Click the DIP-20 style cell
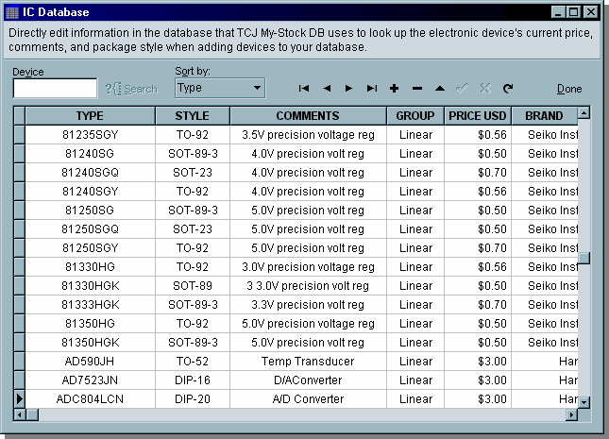 point(193,399)
